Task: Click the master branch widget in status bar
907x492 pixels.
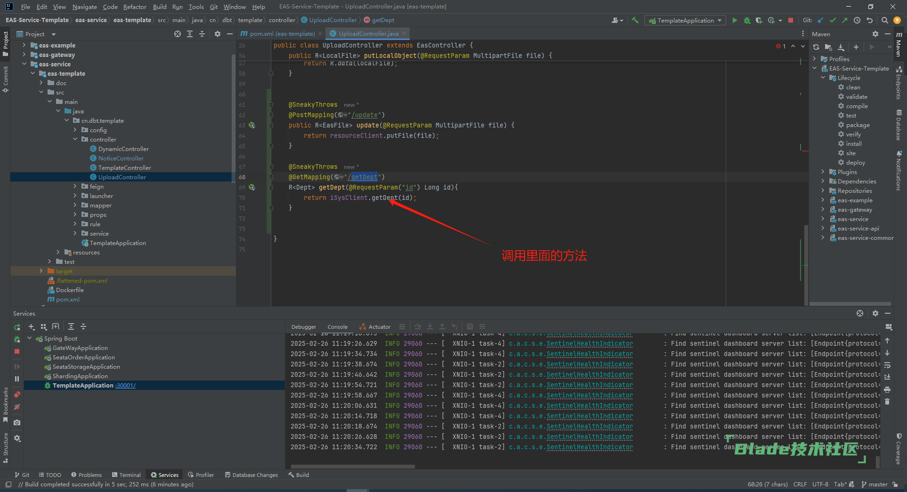Action: click(x=875, y=484)
